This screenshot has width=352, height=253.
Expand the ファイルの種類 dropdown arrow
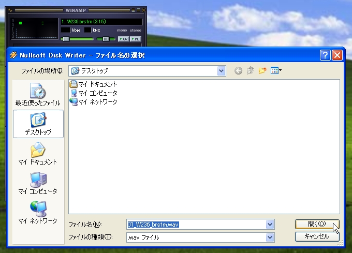click(x=270, y=237)
